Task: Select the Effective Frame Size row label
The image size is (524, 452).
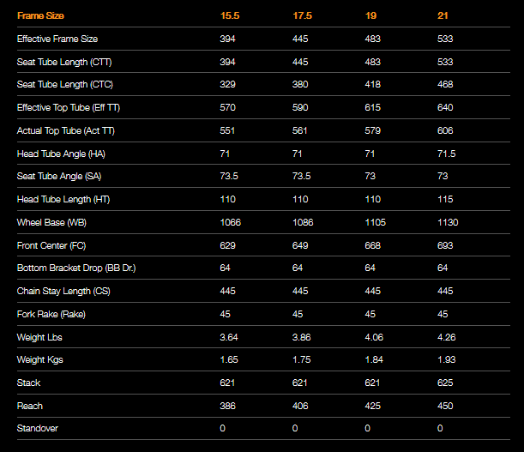Action: click(57, 39)
